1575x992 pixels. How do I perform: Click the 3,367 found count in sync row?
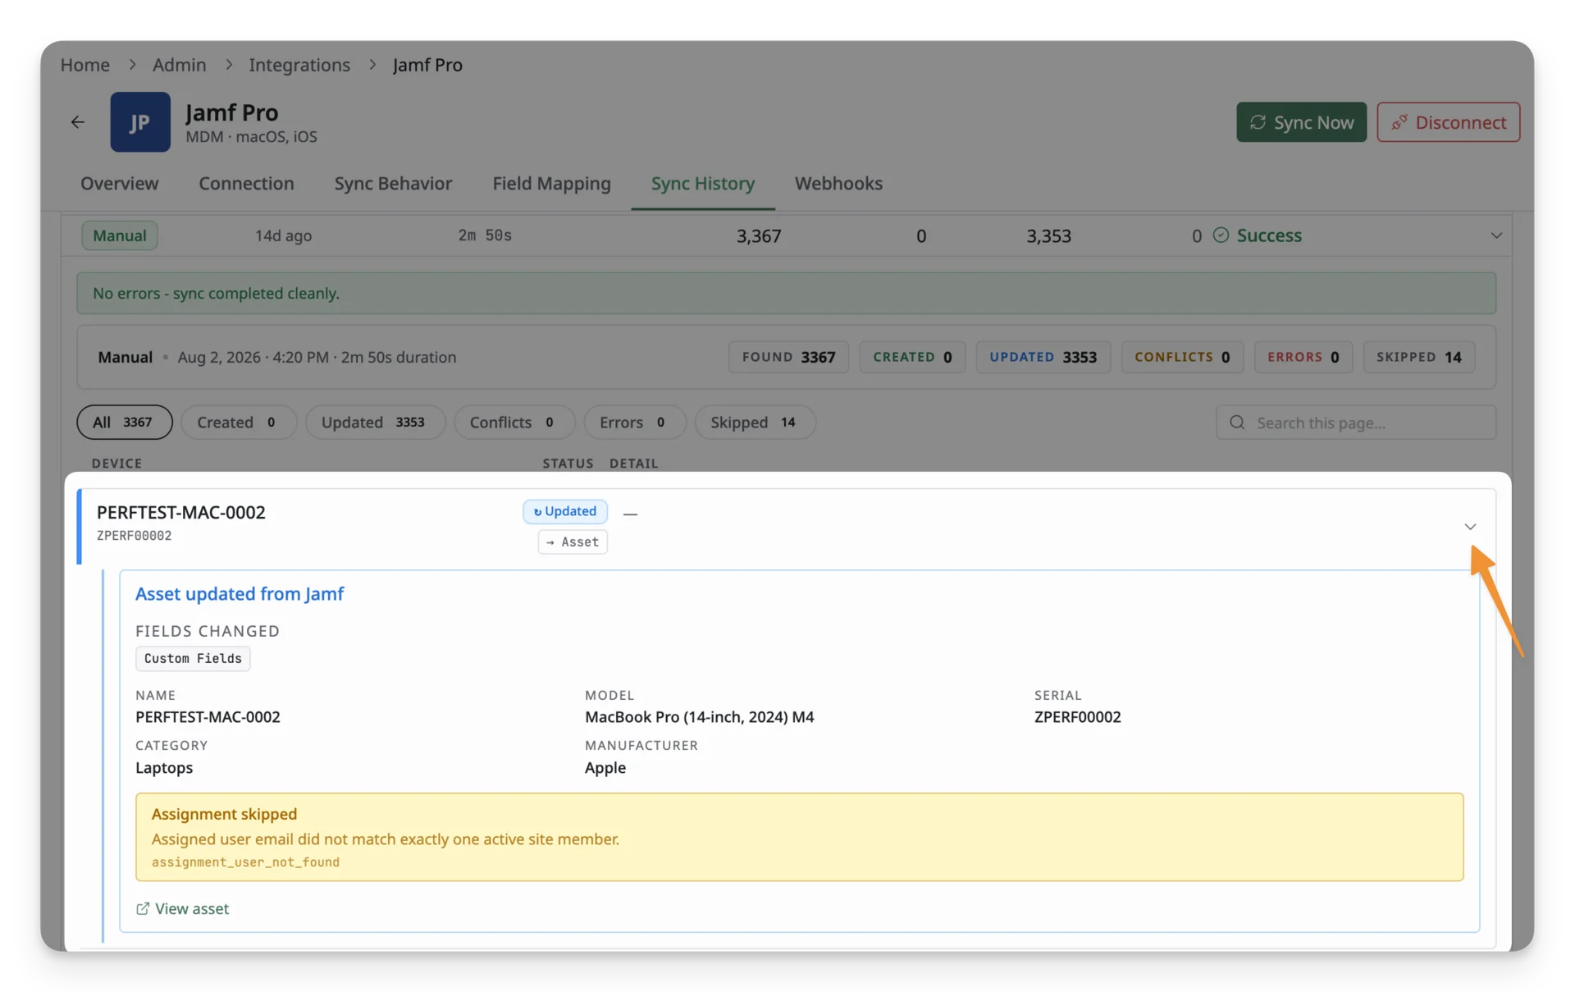click(759, 235)
